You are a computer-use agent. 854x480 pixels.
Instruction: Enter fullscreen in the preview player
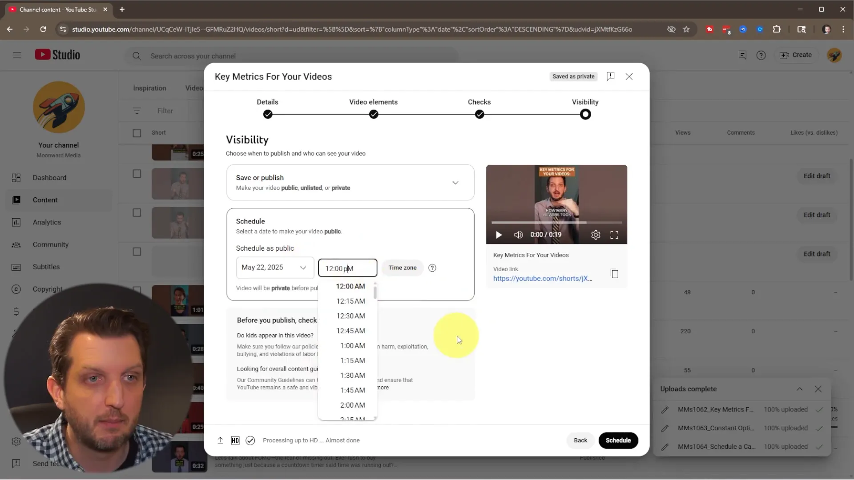point(614,235)
